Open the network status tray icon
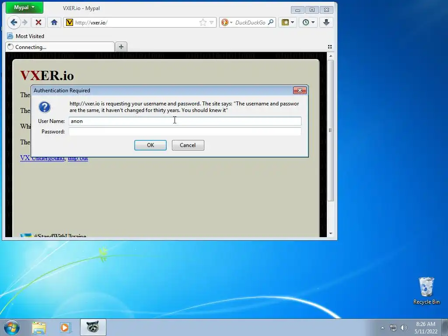Viewport: 448px width, 336px height. click(x=393, y=328)
